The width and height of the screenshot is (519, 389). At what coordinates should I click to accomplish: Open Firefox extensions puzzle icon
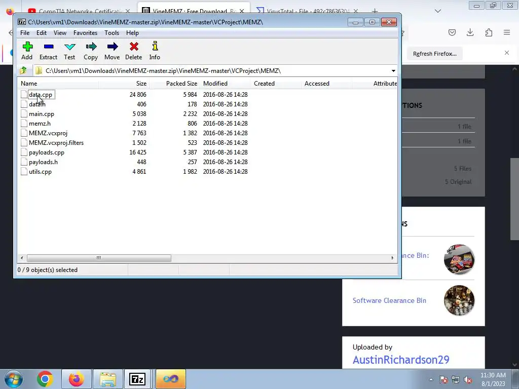coord(489,32)
